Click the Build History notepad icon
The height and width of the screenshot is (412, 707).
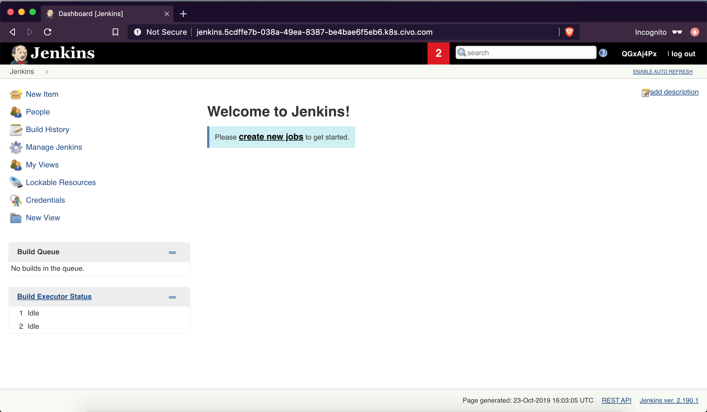[x=16, y=130]
